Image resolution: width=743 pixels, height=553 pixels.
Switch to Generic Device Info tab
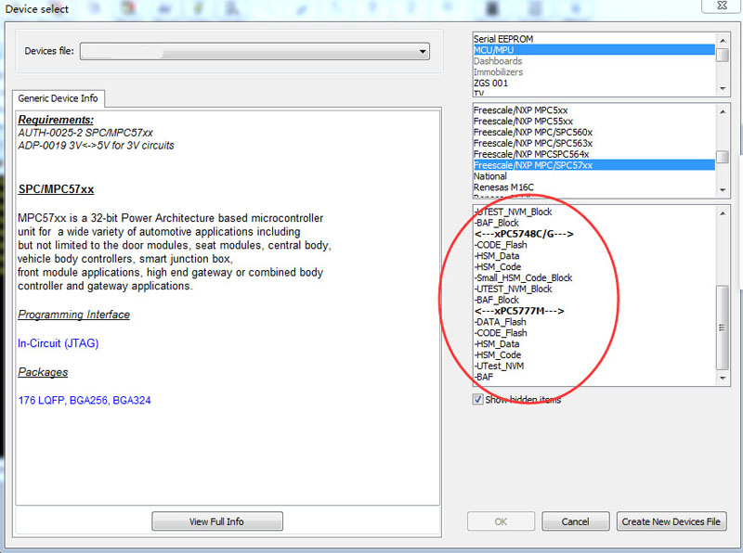click(x=58, y=98)
